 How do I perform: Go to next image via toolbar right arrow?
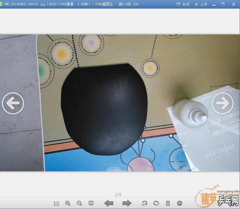coord(127,203)
